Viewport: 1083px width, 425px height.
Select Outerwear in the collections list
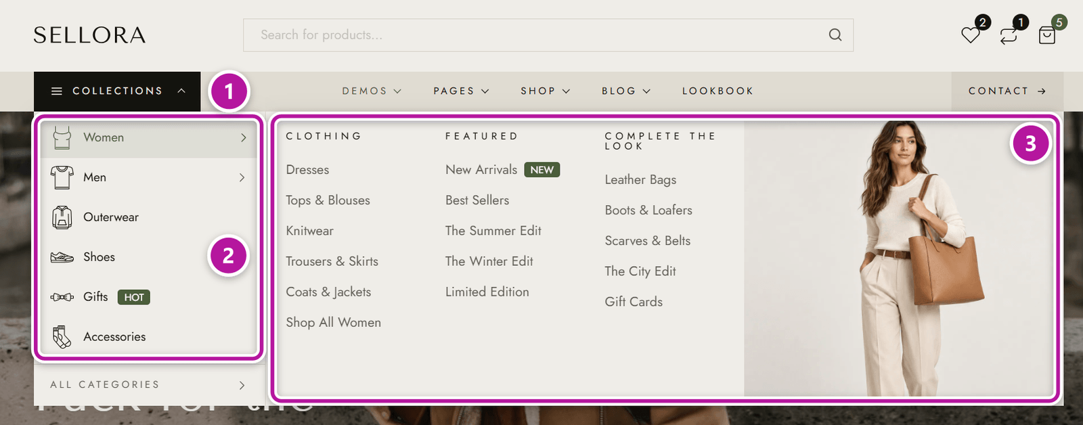(x=149, y=217)
